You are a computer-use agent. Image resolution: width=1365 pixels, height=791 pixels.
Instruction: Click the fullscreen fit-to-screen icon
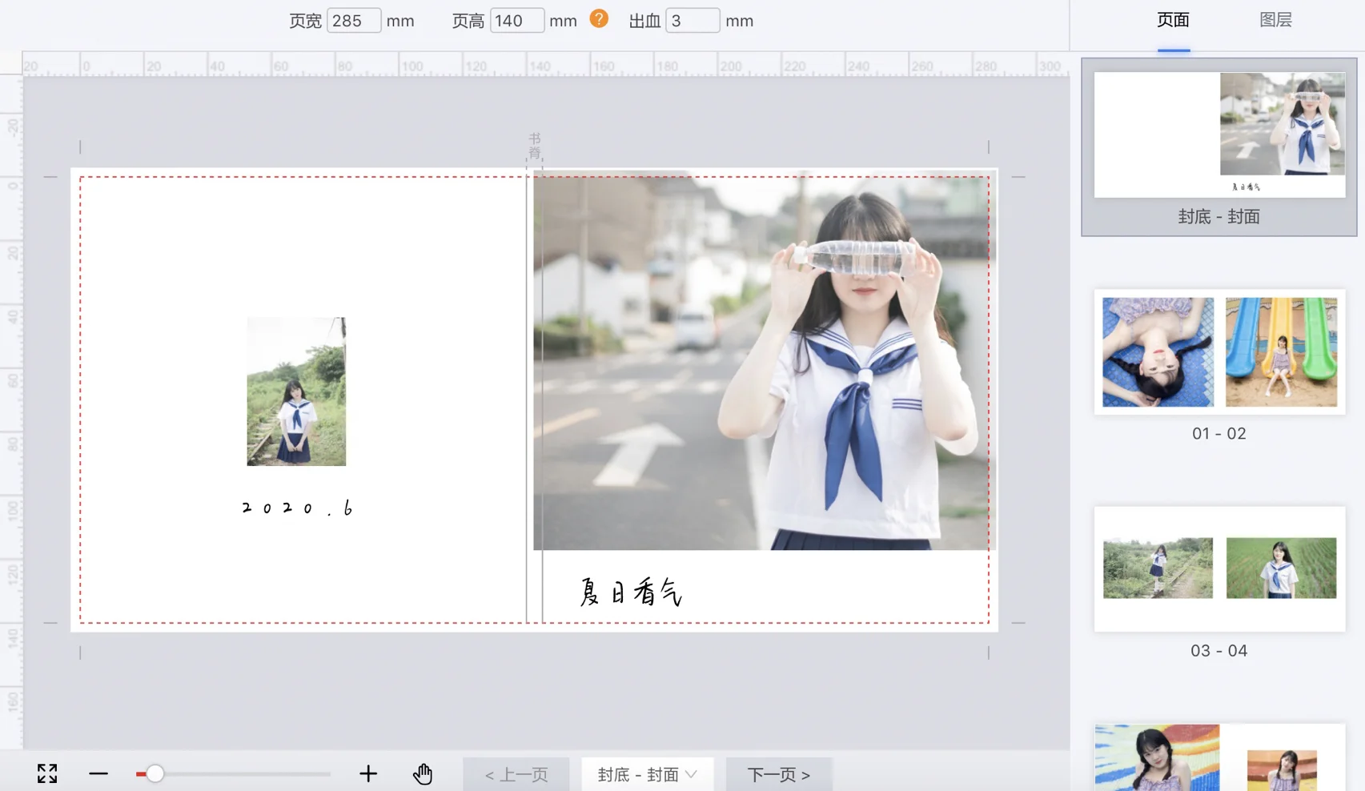click(x=47, y=773)
